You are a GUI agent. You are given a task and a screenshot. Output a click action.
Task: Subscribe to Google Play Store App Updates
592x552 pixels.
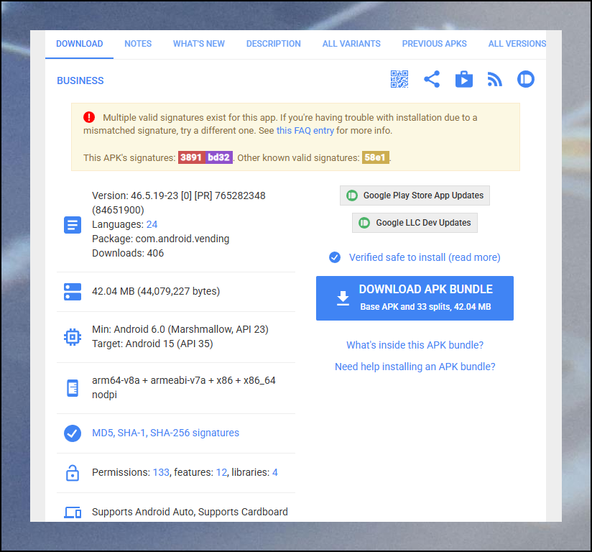click(415, 195)
